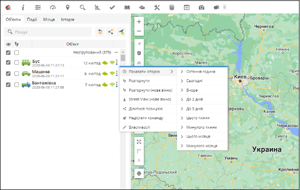This screenshot has width=300, height=190.
Task: Open the expenses coins icon
Action: tap(172, 7)
